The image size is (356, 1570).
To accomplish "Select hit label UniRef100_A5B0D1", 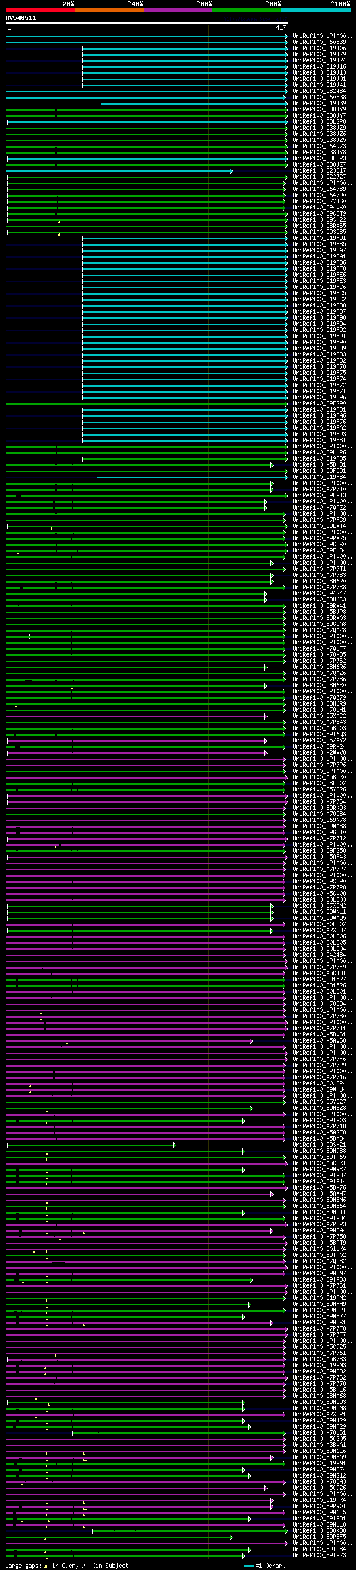I will [319, 465].
